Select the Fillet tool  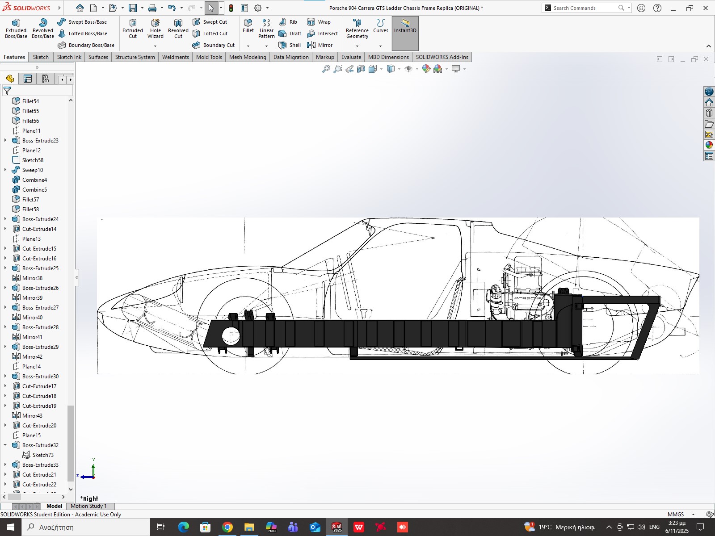pyautogui.click(x=248, y=25)
